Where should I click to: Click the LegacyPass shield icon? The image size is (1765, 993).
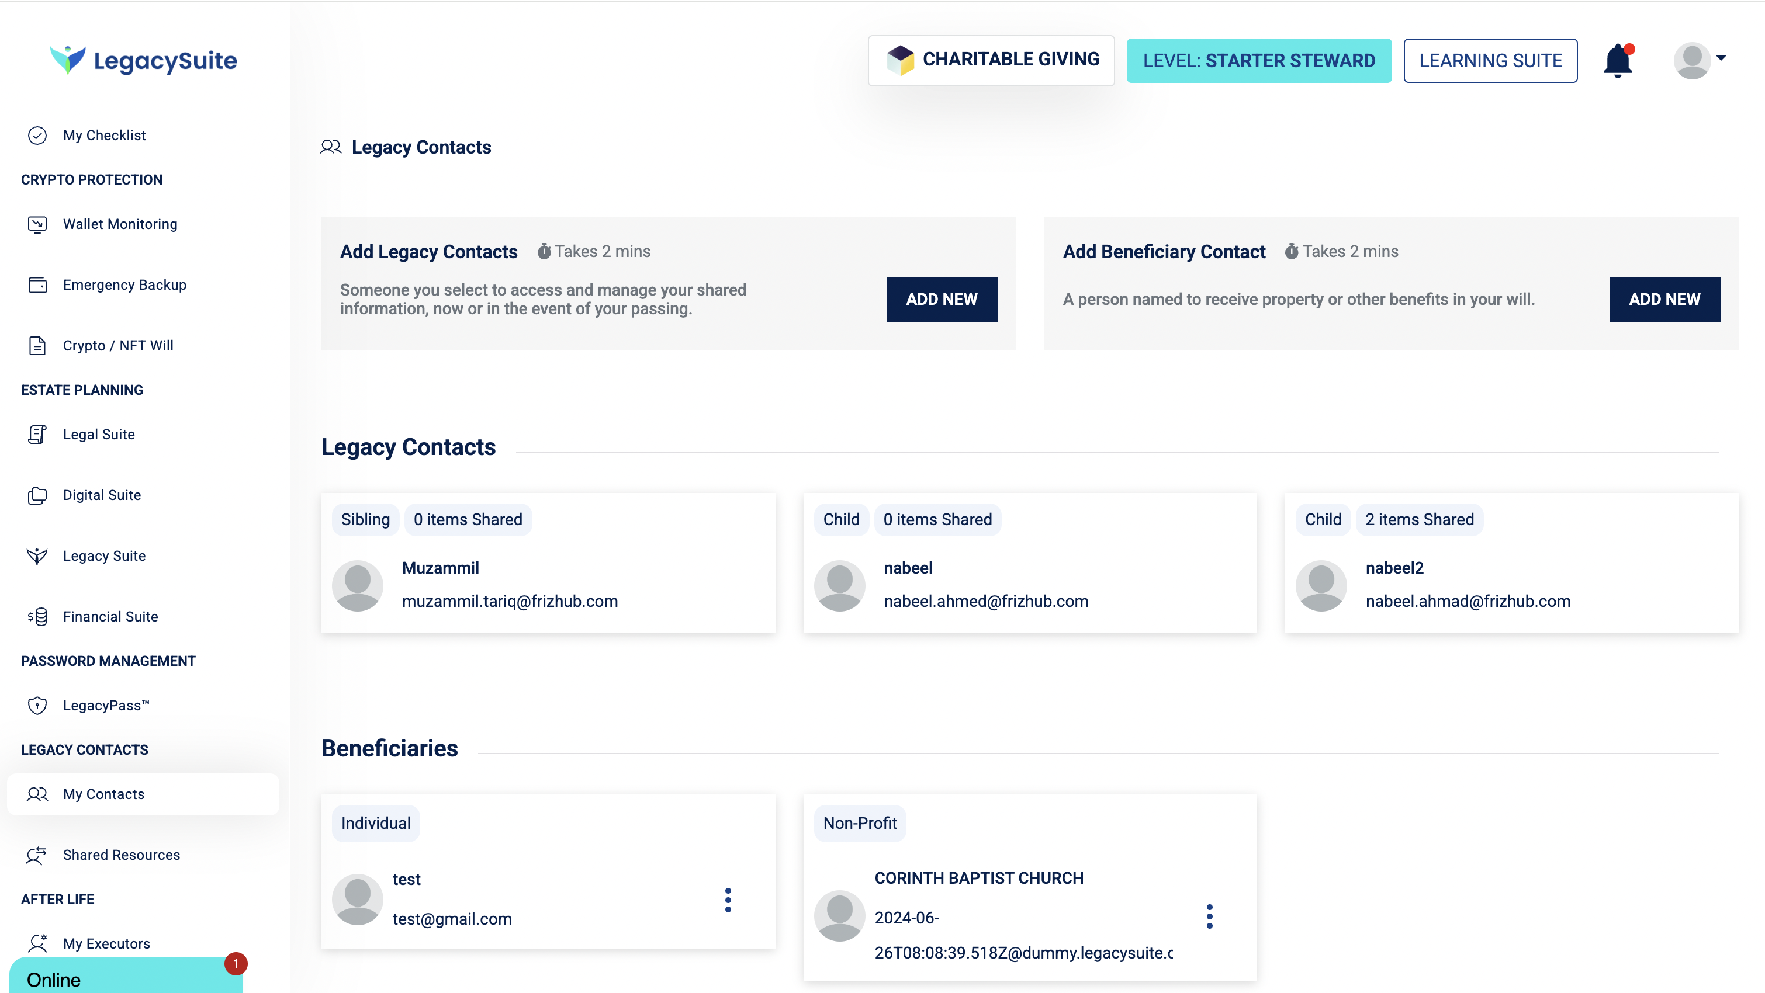click(37, 706)
